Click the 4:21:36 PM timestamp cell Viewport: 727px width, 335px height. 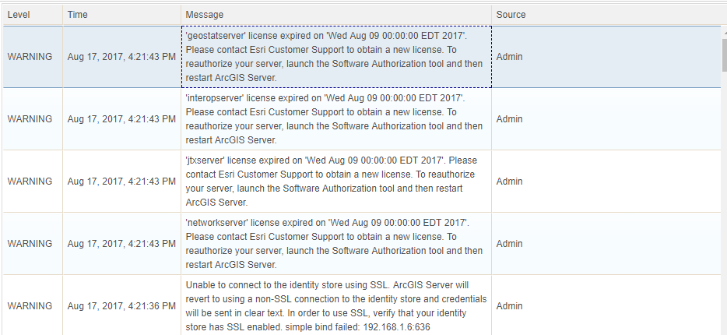tap(121, 305)
